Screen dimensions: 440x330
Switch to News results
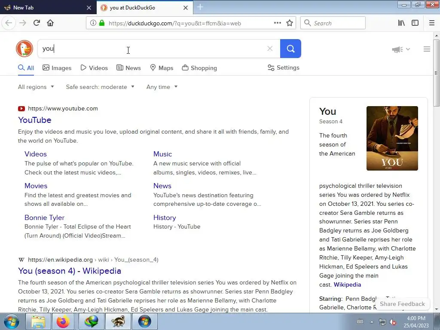click(x=128, y=68)
